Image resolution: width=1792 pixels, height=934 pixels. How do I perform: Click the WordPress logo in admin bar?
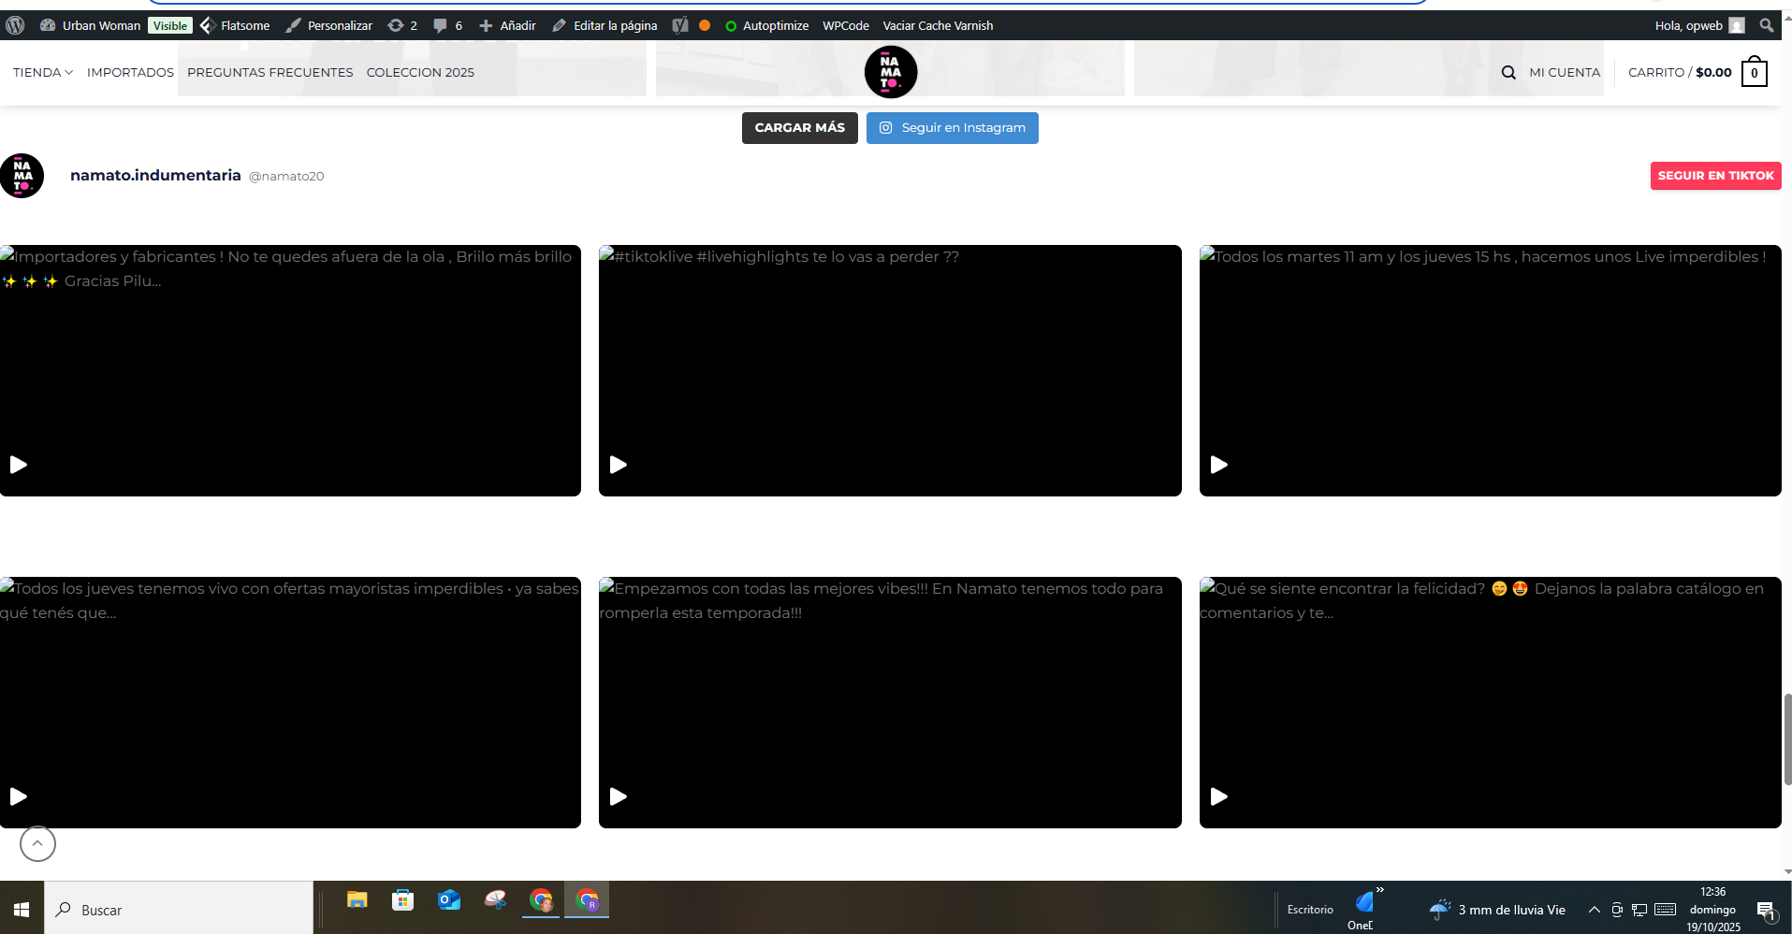(15, 25)
